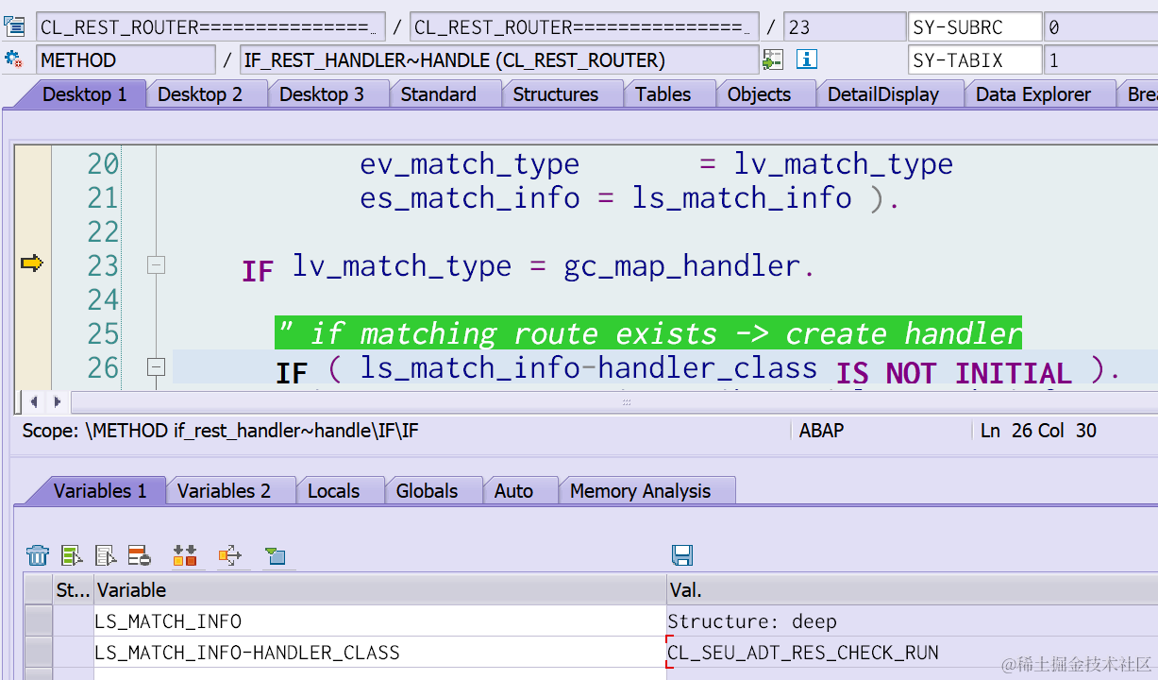Open the Structures tab

(x=556, y=94)
